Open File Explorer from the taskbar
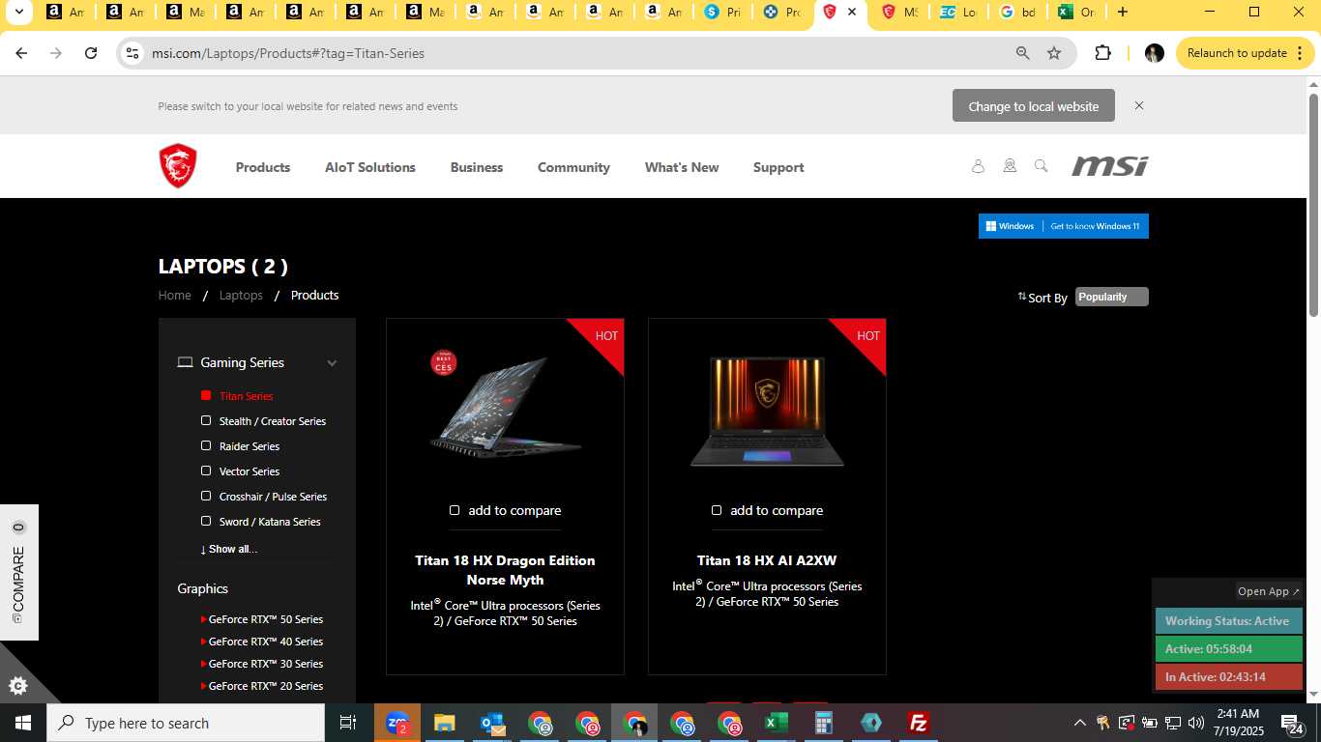The height and width of the screenshot is (742, 1321). pyautogui.click(x=445, y=723)
